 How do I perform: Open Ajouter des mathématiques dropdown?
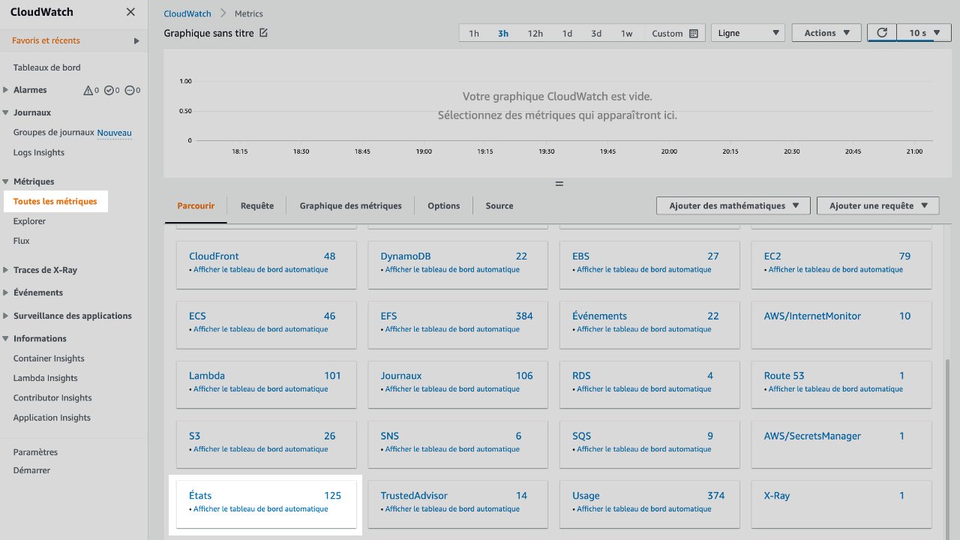733,205
